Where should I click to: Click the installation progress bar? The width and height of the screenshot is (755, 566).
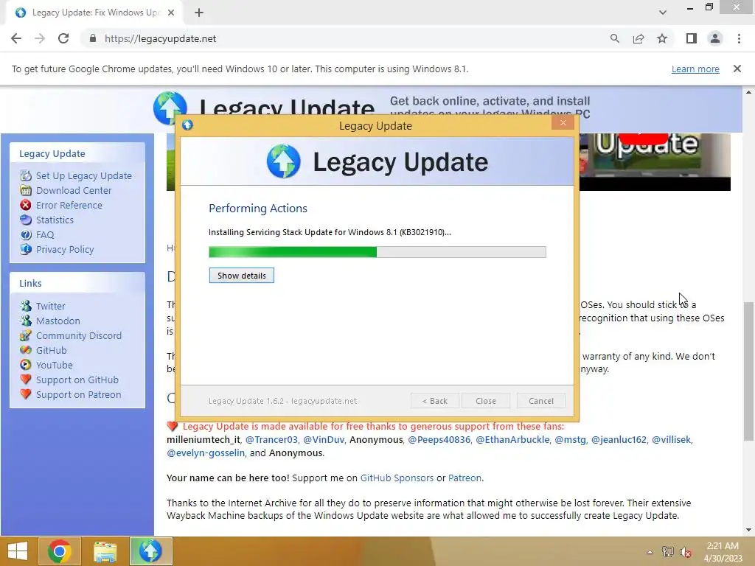(377, 252)
